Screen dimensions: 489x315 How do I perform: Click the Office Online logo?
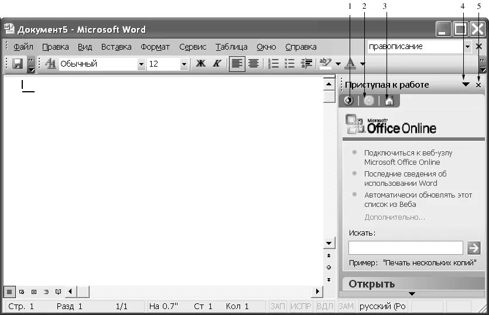(391, 124)
